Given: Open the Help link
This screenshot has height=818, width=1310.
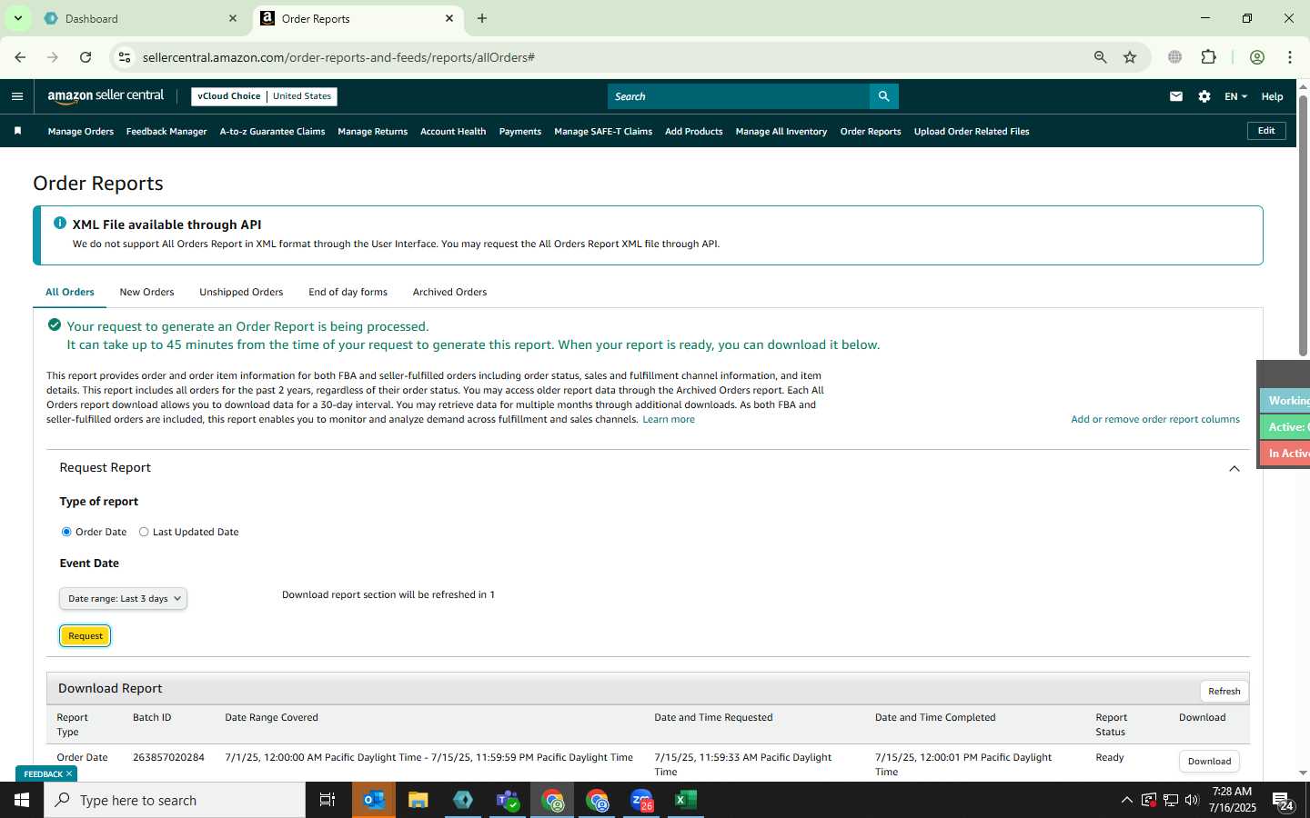Looking at the screenshot, I should pos(1272,96).
